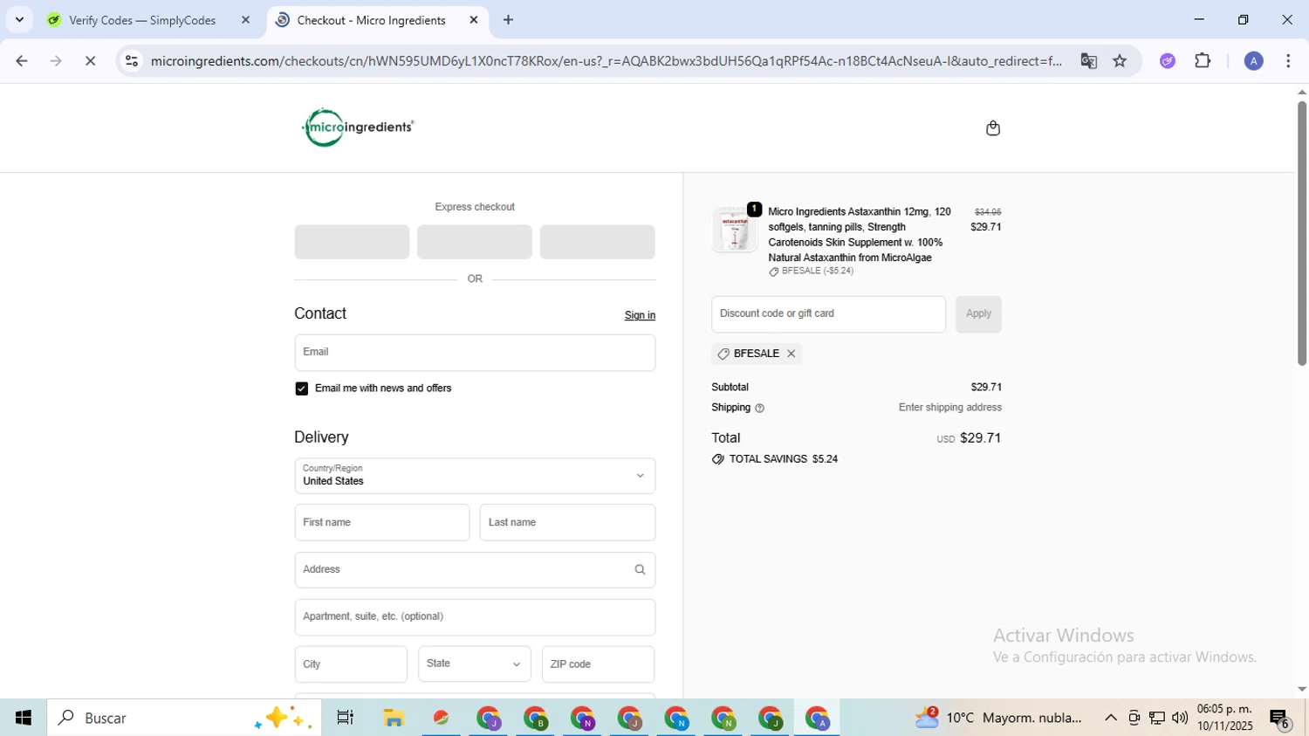Open the Chrome three-dot menu
1309x736 pixels.
point(1288,61)
